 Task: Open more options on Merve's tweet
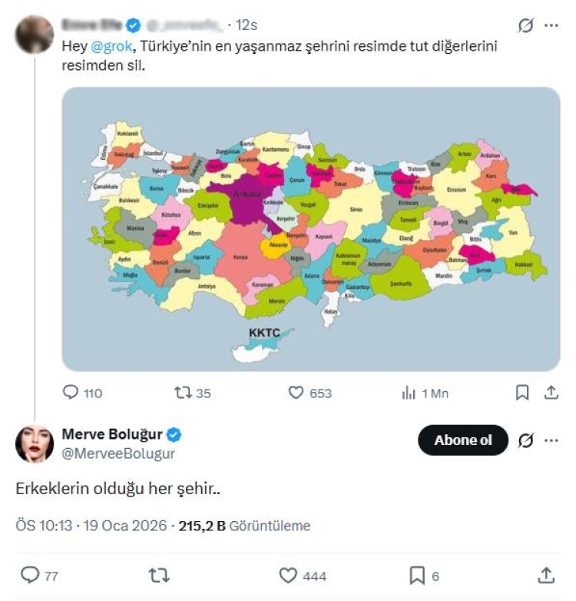551,441
